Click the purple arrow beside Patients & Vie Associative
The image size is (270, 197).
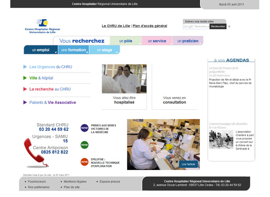[x=25, y=103]
